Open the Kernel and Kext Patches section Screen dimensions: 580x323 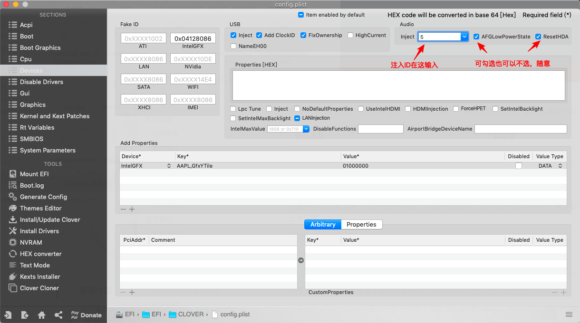54,116
